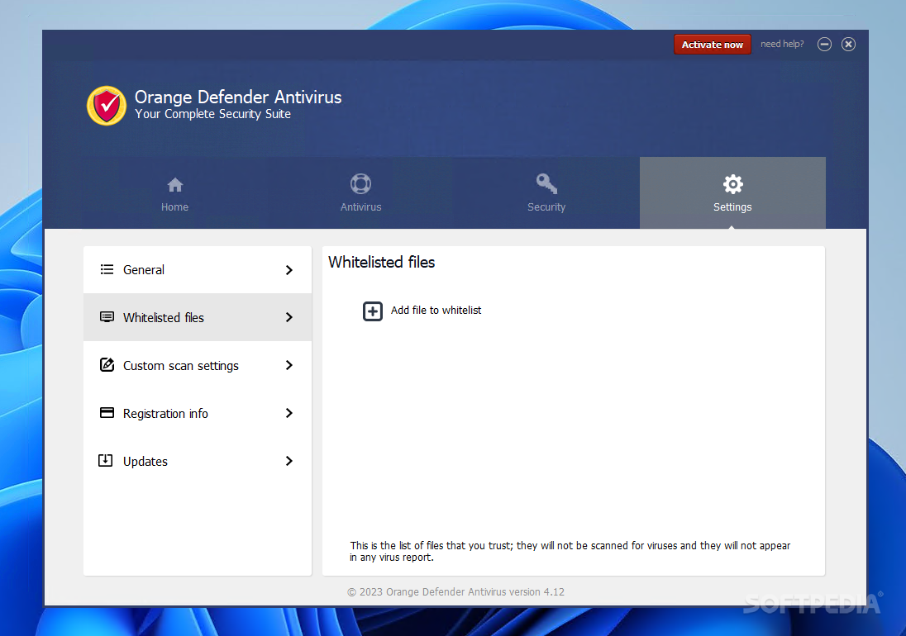
Task: Open the Home tab
Action: (x=174, y=192)
